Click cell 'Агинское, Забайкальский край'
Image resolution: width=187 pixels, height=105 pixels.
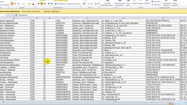[x=87, y=23]
